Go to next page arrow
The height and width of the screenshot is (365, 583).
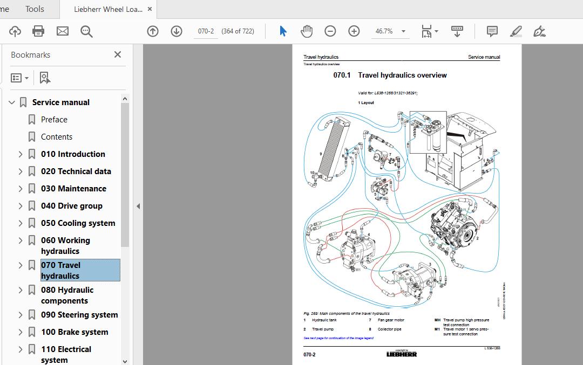[177, 31]
